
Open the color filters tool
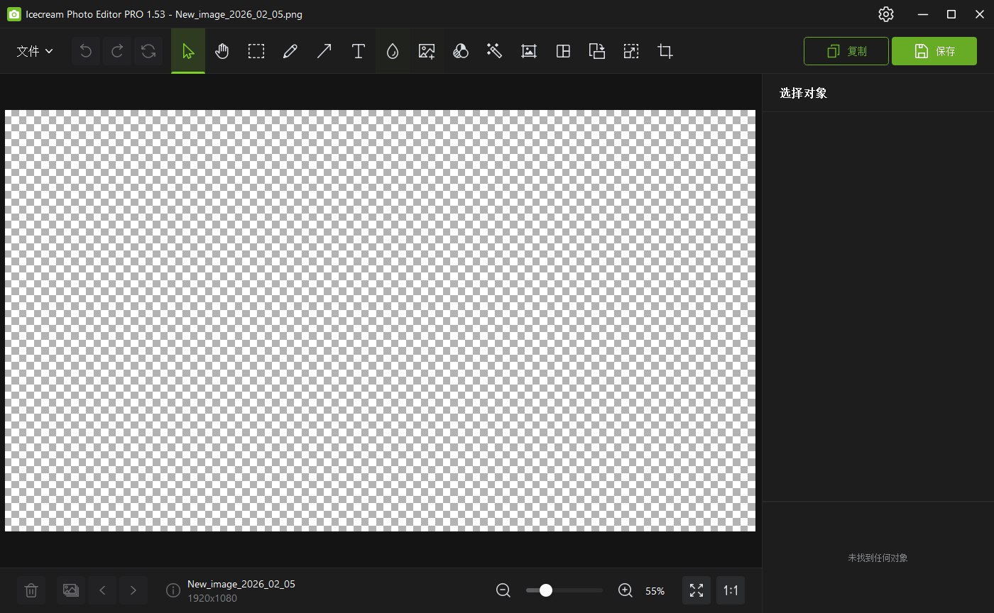(461, 51)
